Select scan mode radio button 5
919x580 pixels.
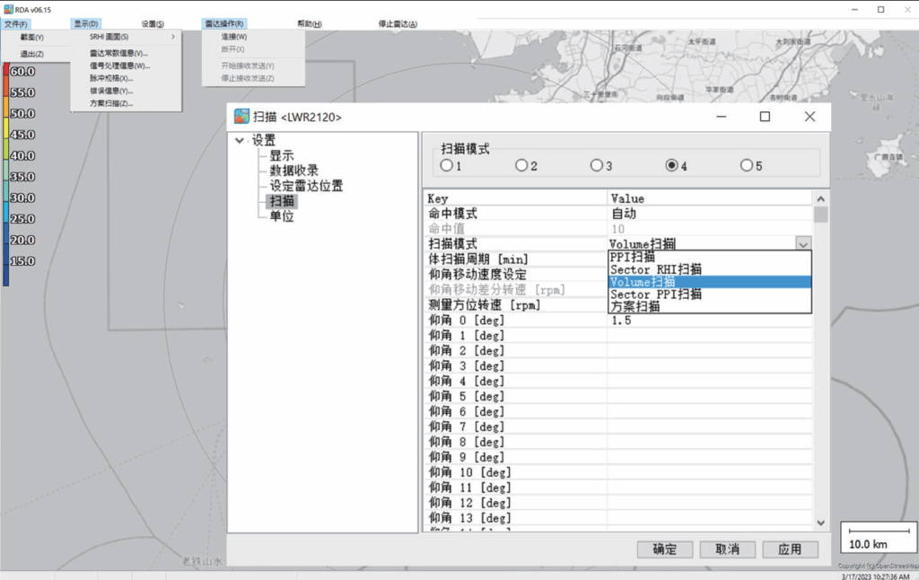click(x=746, y=165)
